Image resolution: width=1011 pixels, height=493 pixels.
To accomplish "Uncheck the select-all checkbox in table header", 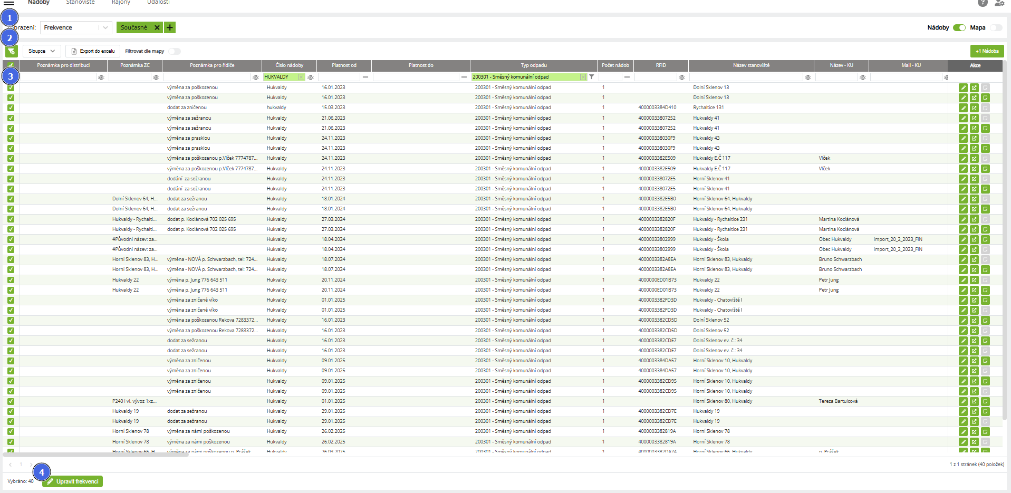I will coord(11,65).
